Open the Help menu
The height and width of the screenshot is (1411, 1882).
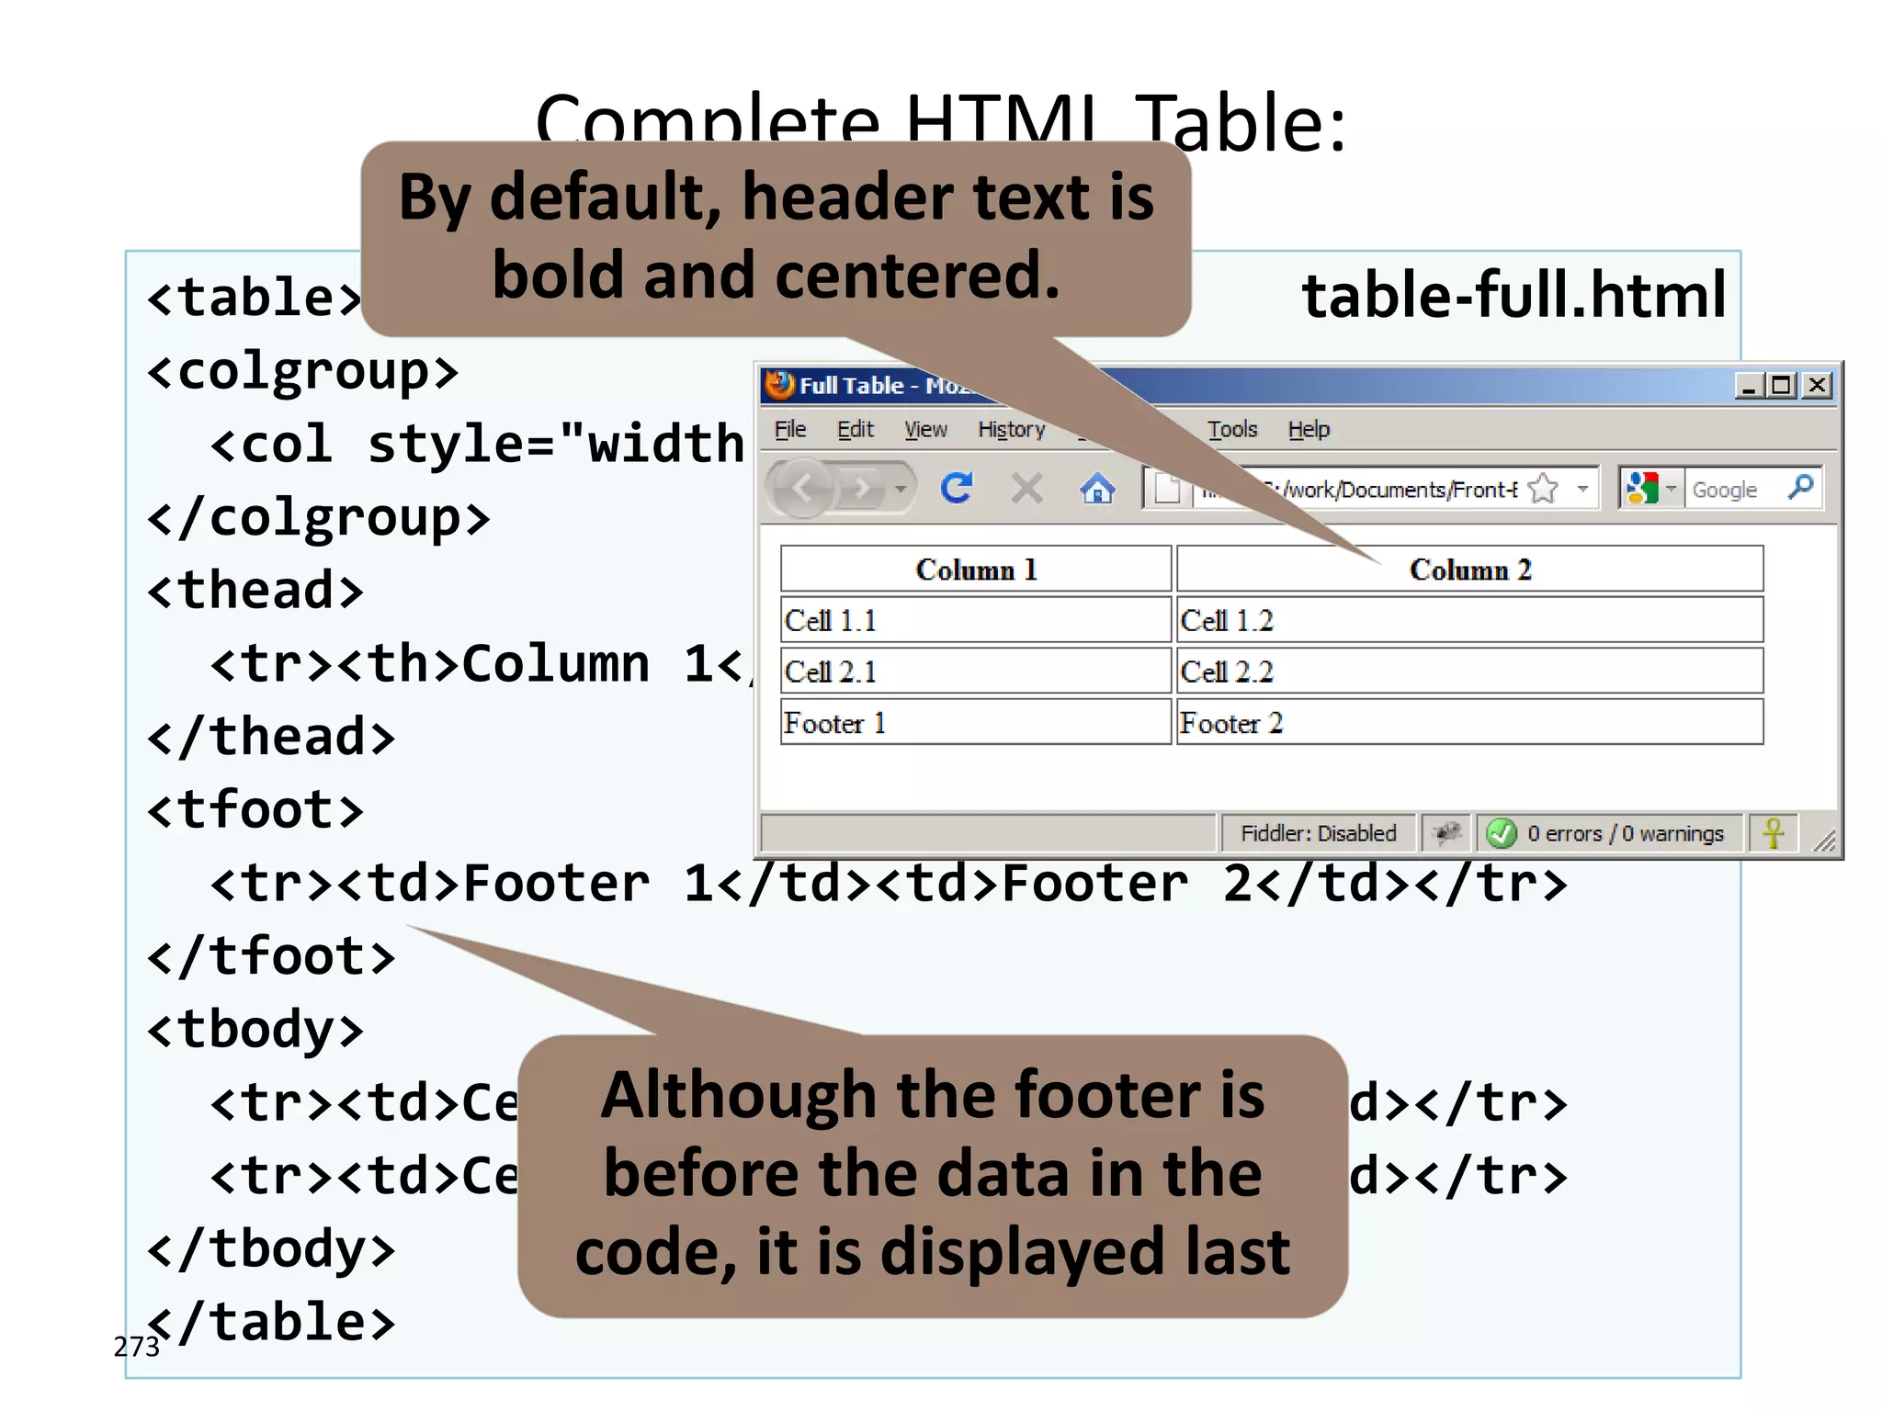click(x=1309, y=429)
